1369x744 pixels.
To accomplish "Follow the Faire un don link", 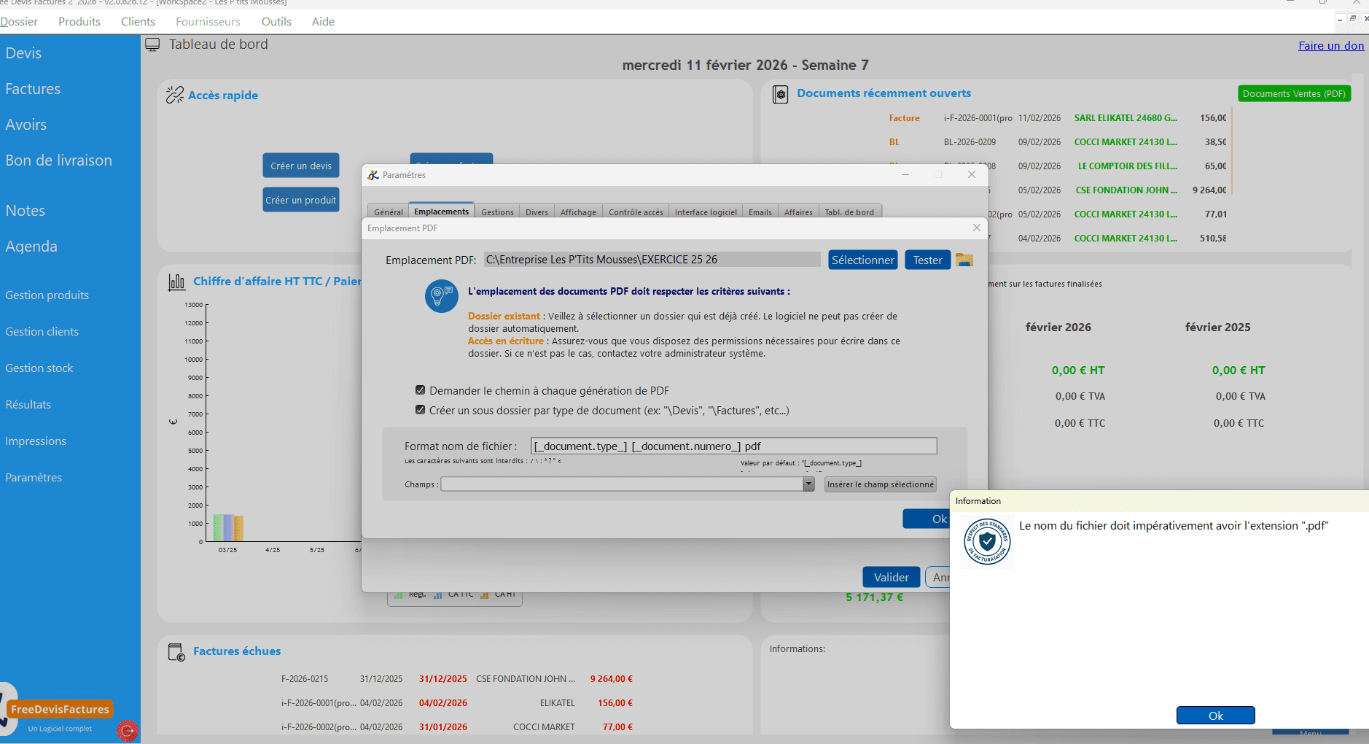I will (x=1330, y=45).
